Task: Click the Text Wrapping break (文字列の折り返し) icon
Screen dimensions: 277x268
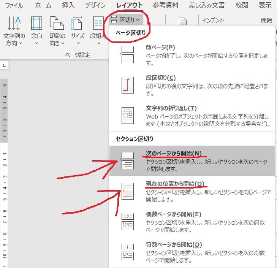Action: coord(127,114)
